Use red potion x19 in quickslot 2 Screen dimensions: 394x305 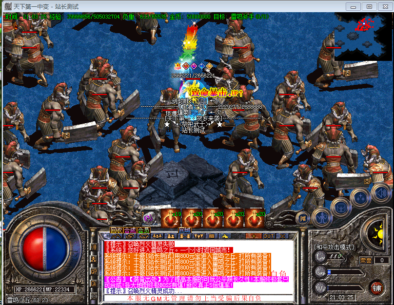tap(171, 217)
